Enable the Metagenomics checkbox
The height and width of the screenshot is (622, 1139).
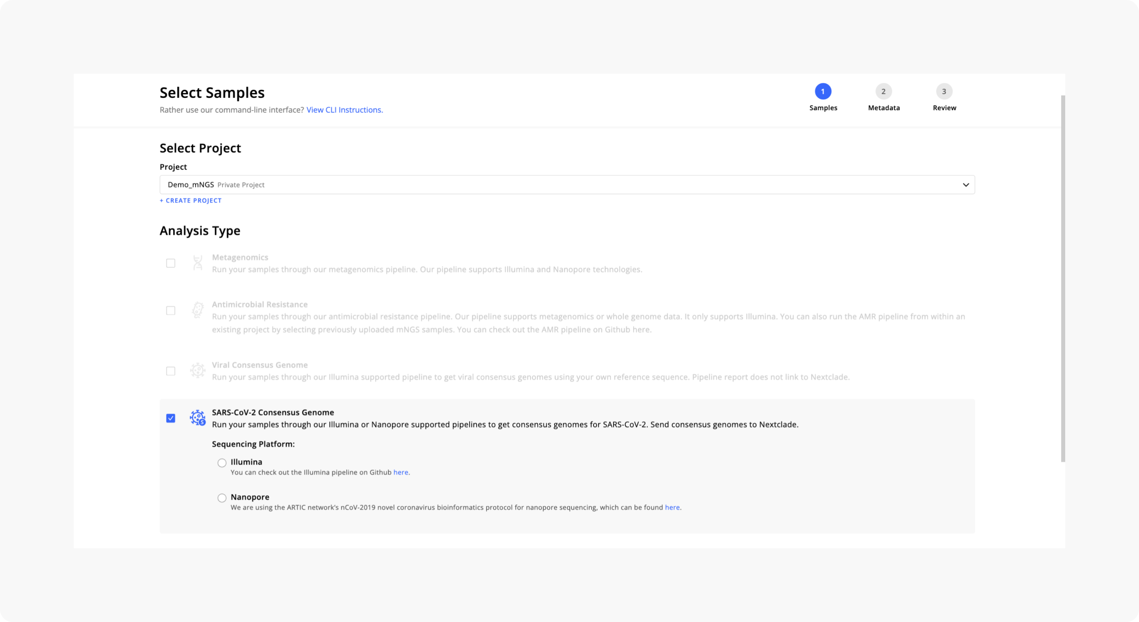[171, 263]
